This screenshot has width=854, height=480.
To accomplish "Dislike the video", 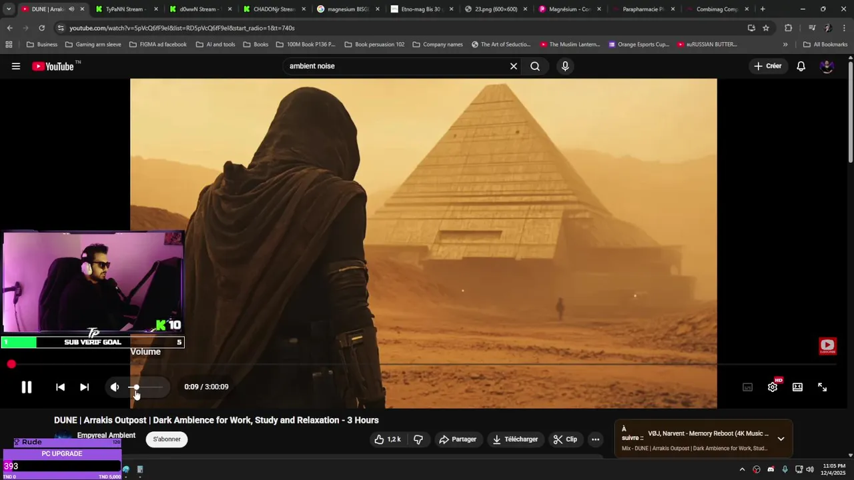I will pyautogui.click(x=418, y=439).
